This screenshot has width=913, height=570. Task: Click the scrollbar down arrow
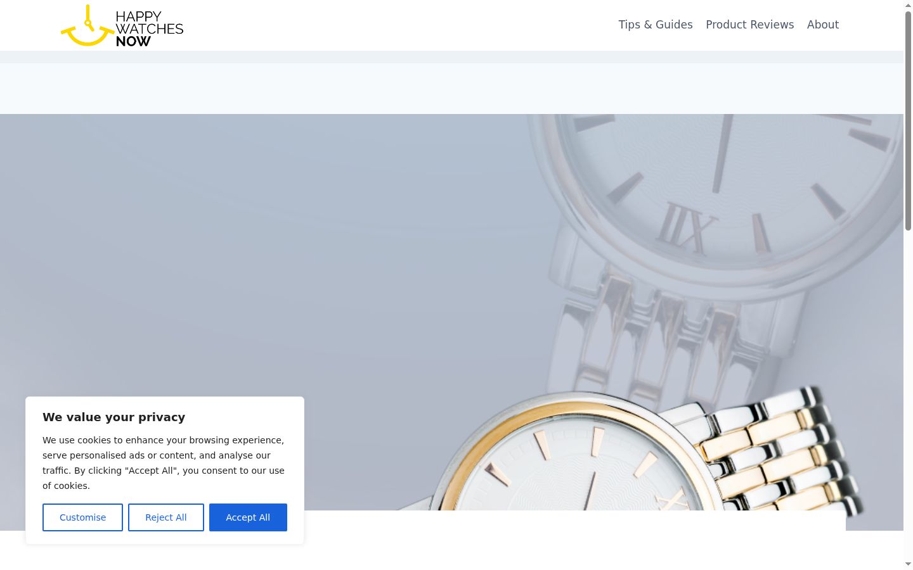click(x=908, y=564)
